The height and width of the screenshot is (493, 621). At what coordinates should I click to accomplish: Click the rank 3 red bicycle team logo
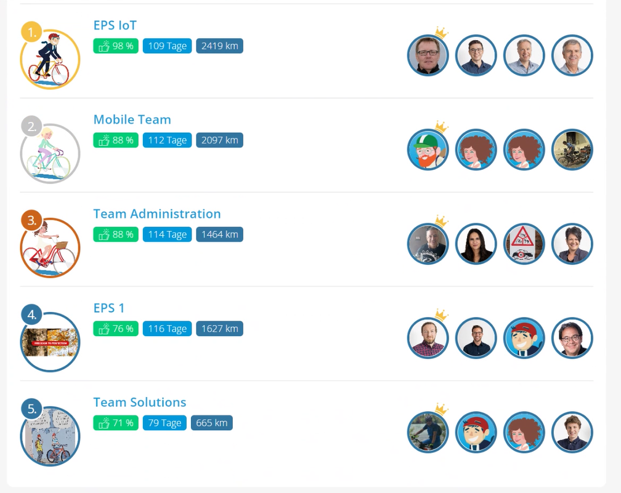tap(50, 247)
